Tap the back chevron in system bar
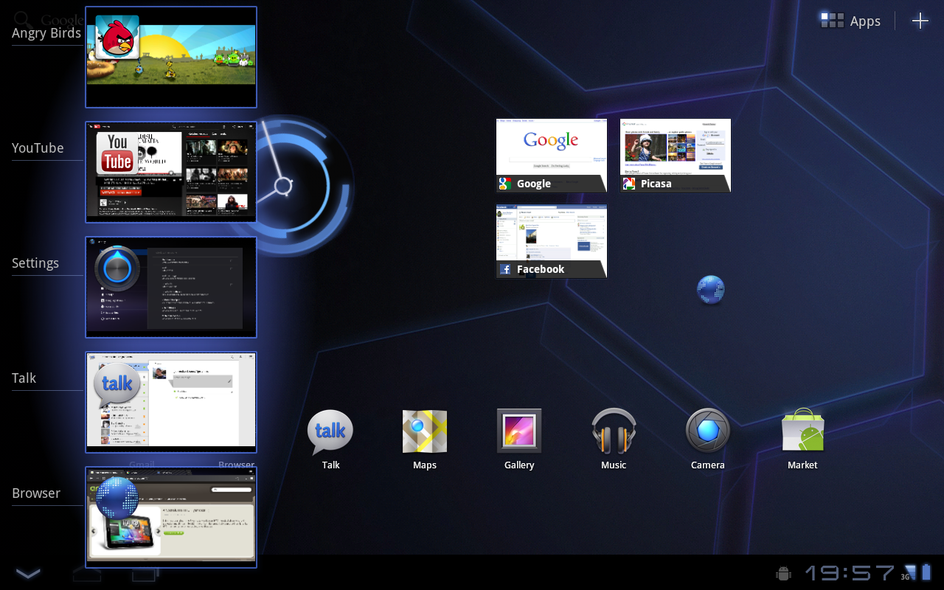944x590 pixels. pyautogui.click(x=28, y=573)
